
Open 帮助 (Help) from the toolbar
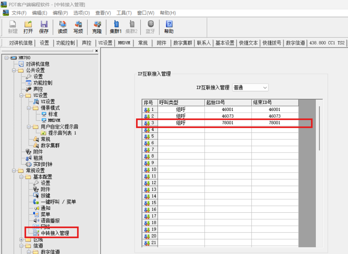(x=169, y=27)
